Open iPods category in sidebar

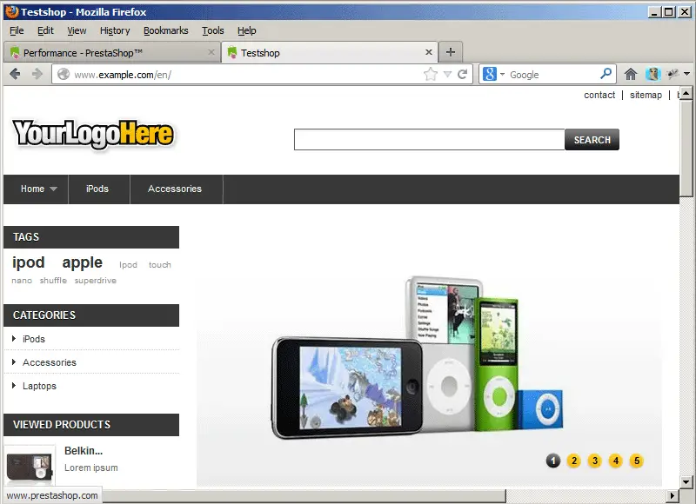pos(34,339)
